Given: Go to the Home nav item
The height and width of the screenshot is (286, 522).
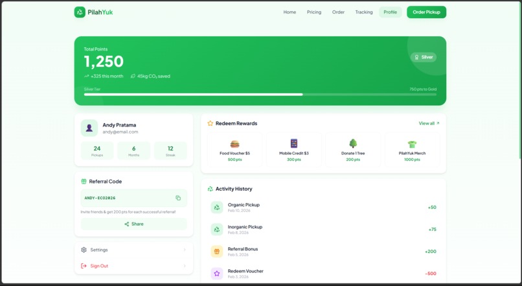Looking at the screenshot, I should [x=289, y=12].
